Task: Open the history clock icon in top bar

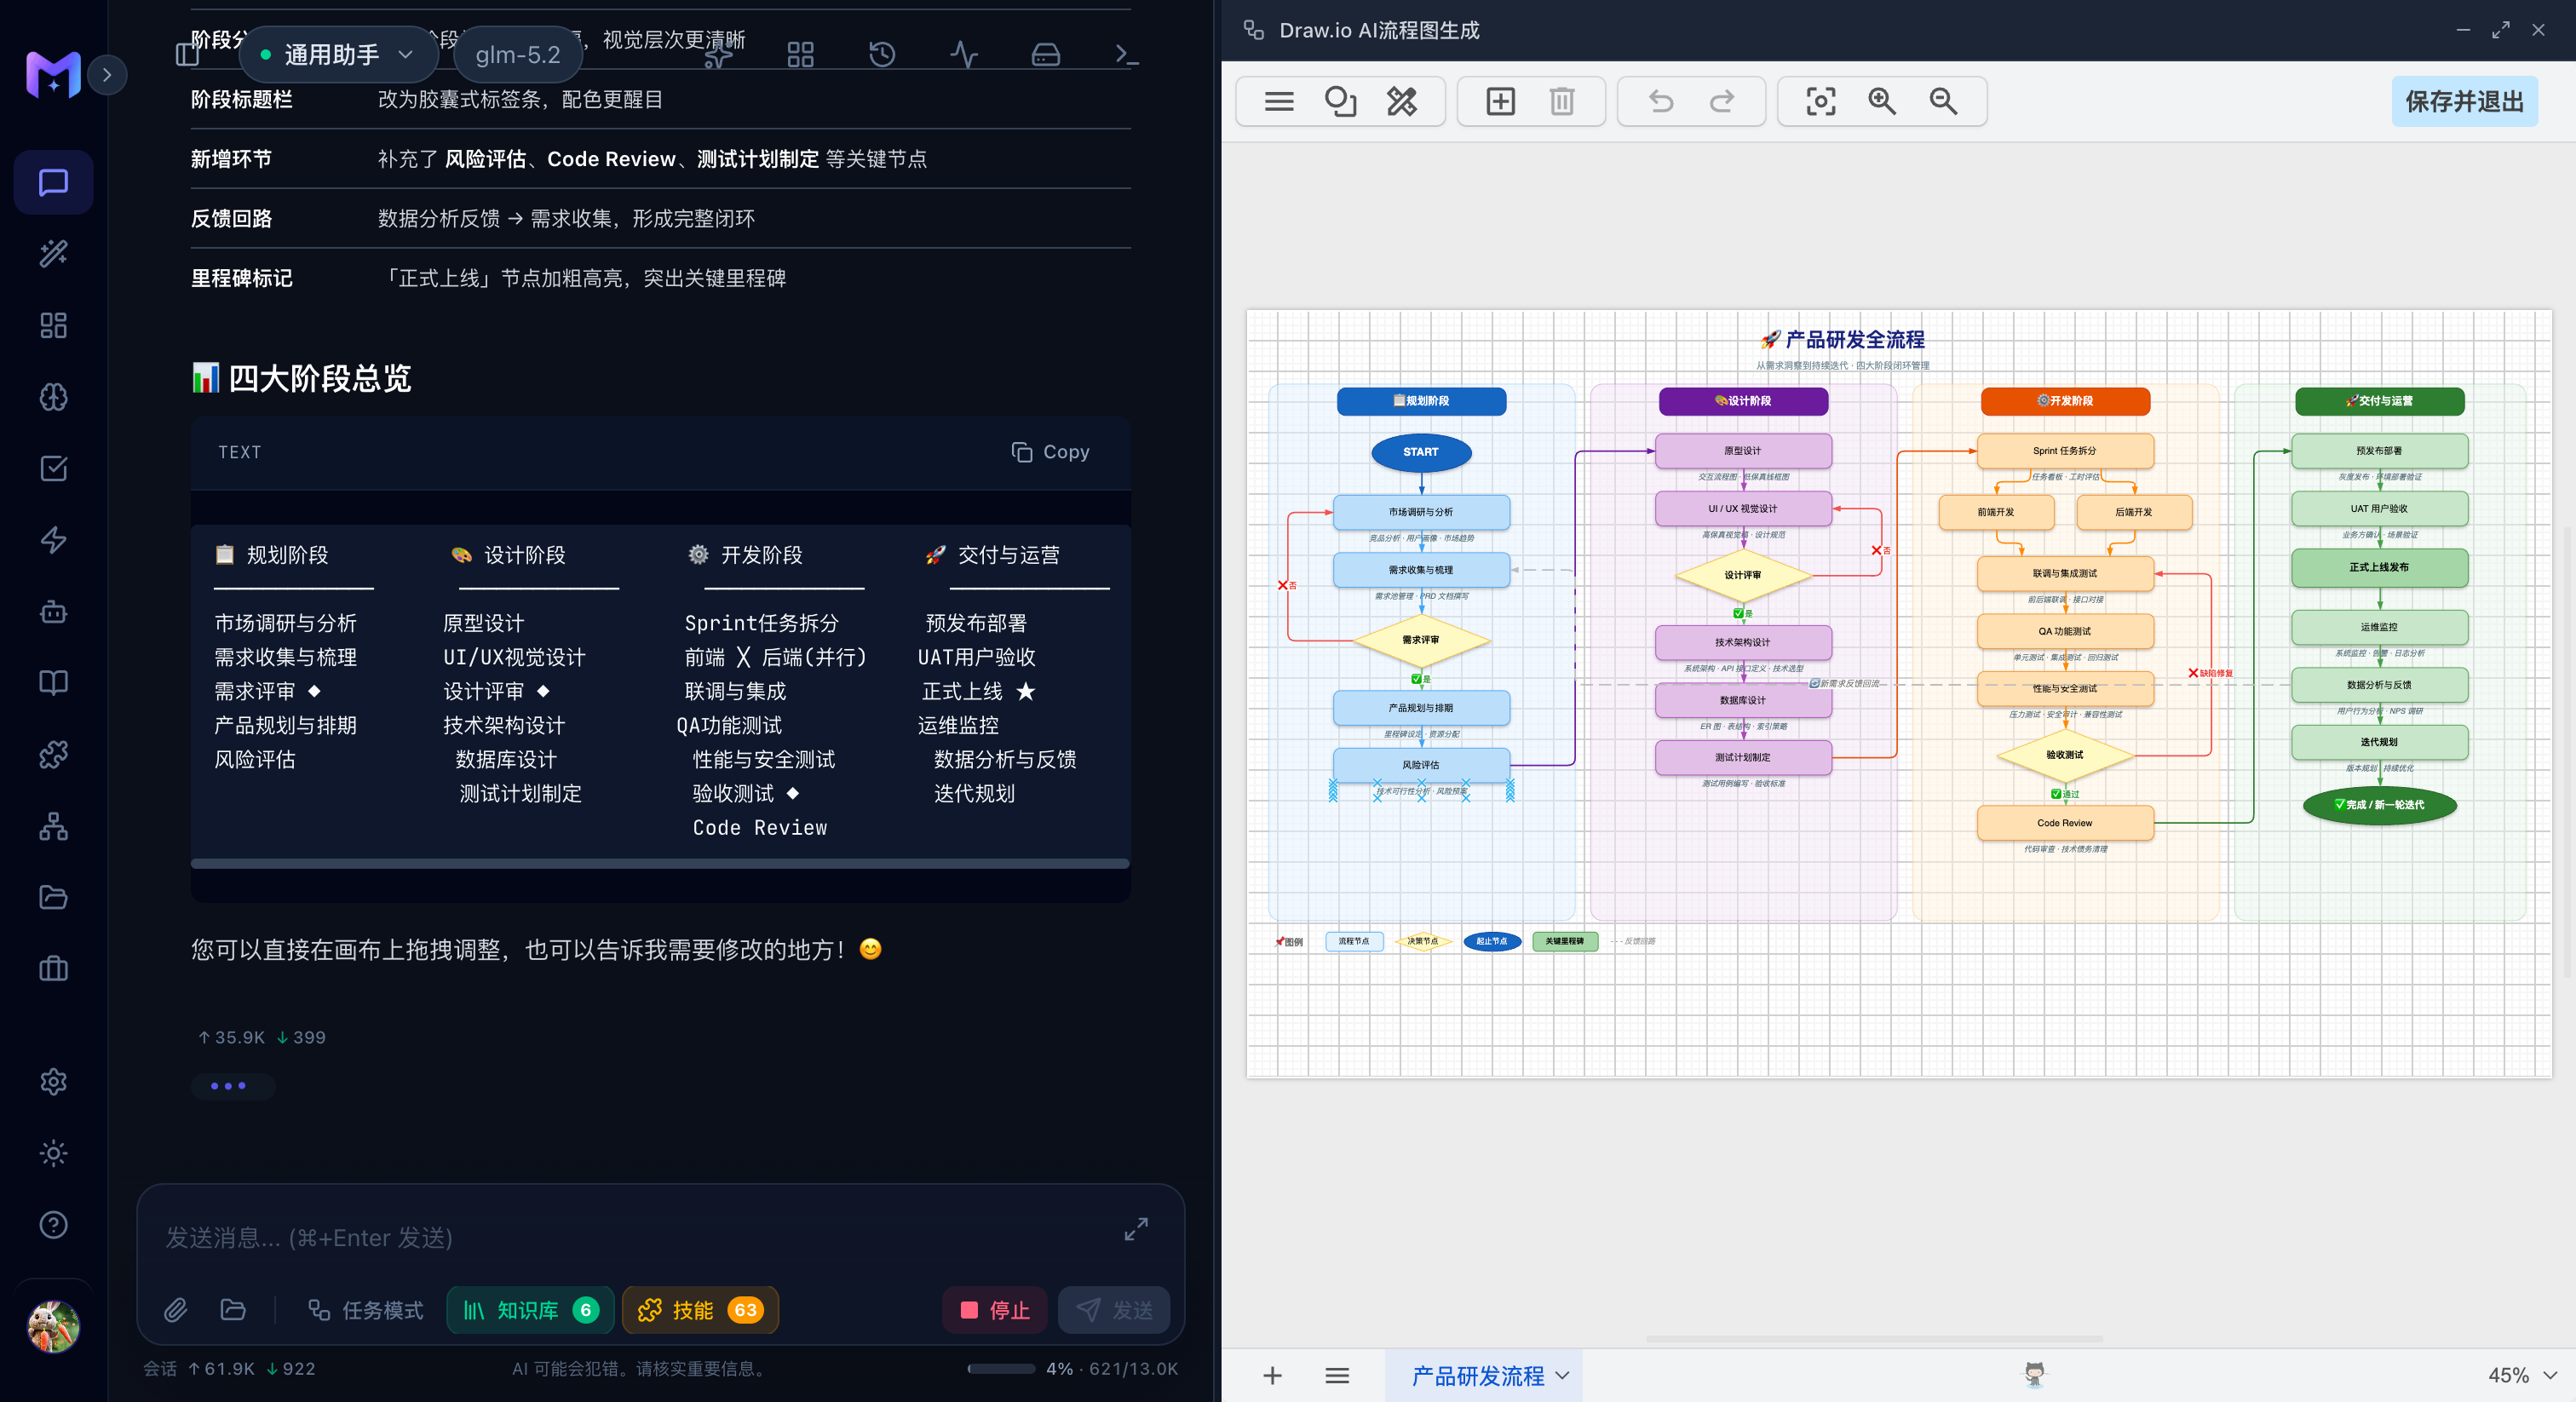Action: pyautogui.click(x=882, y=54)
